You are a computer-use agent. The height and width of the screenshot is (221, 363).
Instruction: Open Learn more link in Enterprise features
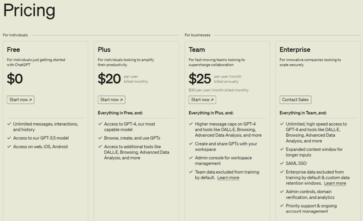335,183
